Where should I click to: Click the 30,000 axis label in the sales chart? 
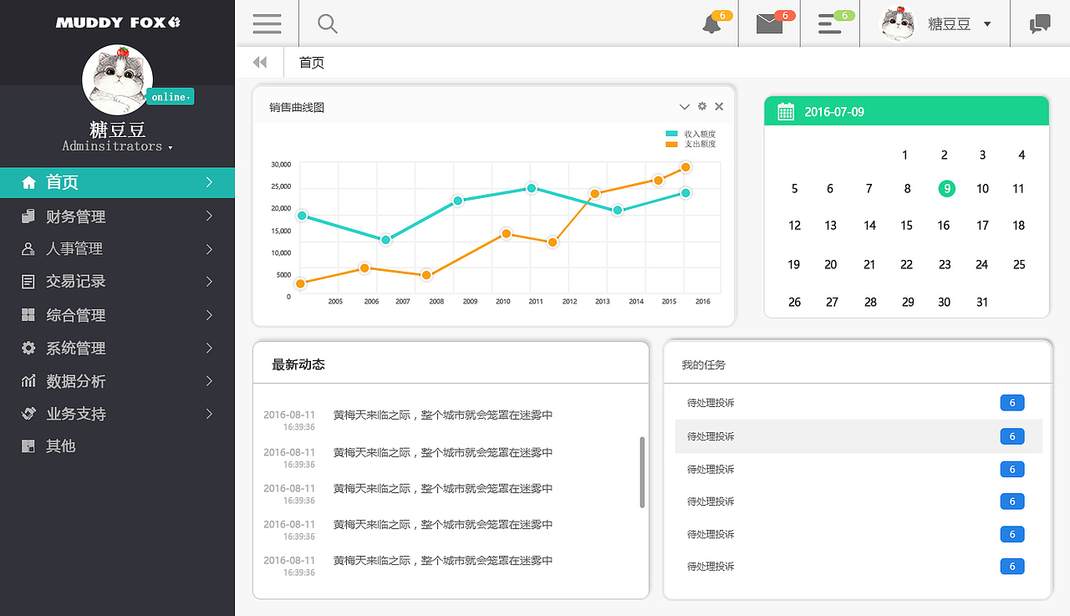pos(281,164)
